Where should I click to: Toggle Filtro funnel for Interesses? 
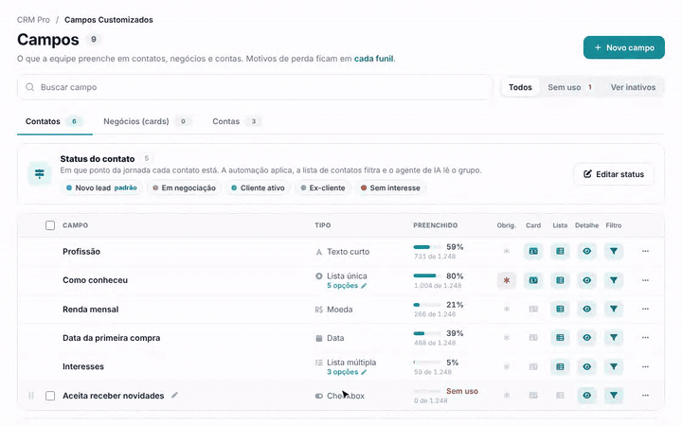pyautogui.click(x=614, y=367)
